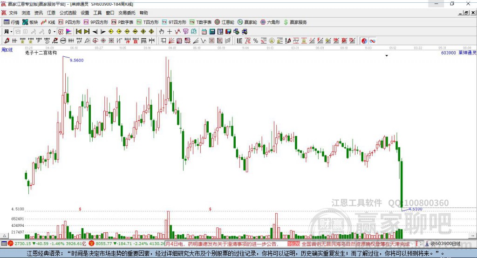This screenshot has width=477, height=258.
Task: Click the scroll up triangle at left
Action: point(4,236)
